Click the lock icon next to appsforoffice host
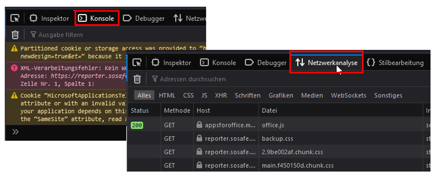This screenshot has width=435, height=178. point(199,125)
